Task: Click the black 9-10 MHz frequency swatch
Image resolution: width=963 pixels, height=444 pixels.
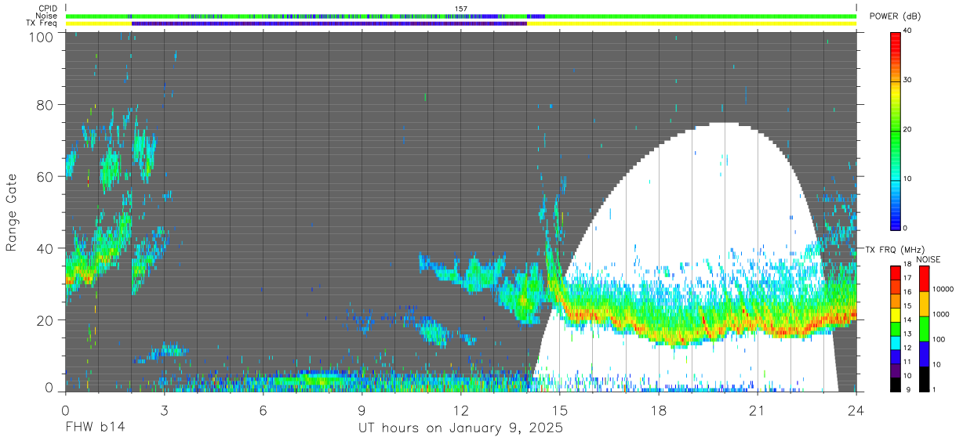Action: pyautogui.click(x=896, y=384)
